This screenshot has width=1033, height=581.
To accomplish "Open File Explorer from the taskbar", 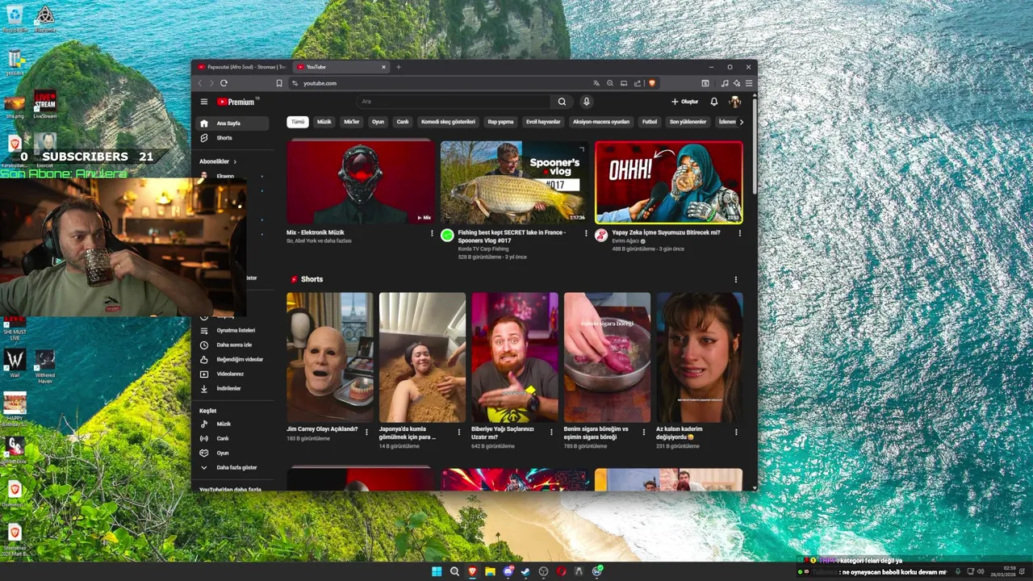I will (x=490, y=571).
